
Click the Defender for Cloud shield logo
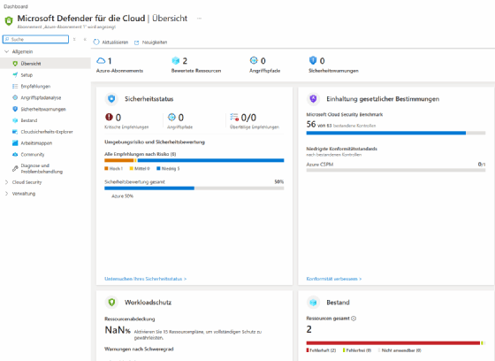click(9, 21)
